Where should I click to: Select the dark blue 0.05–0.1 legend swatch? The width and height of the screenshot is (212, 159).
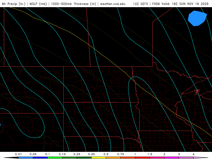40,158
